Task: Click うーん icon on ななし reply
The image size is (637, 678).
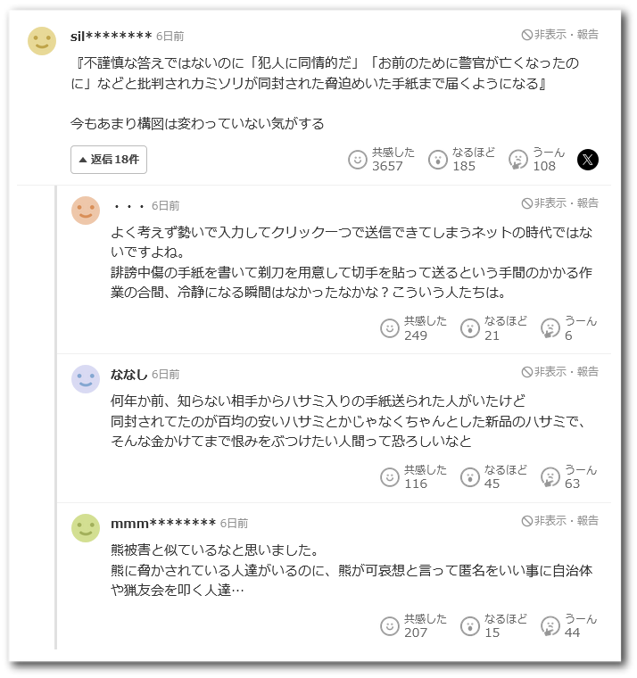Action: tap(550, 476)
